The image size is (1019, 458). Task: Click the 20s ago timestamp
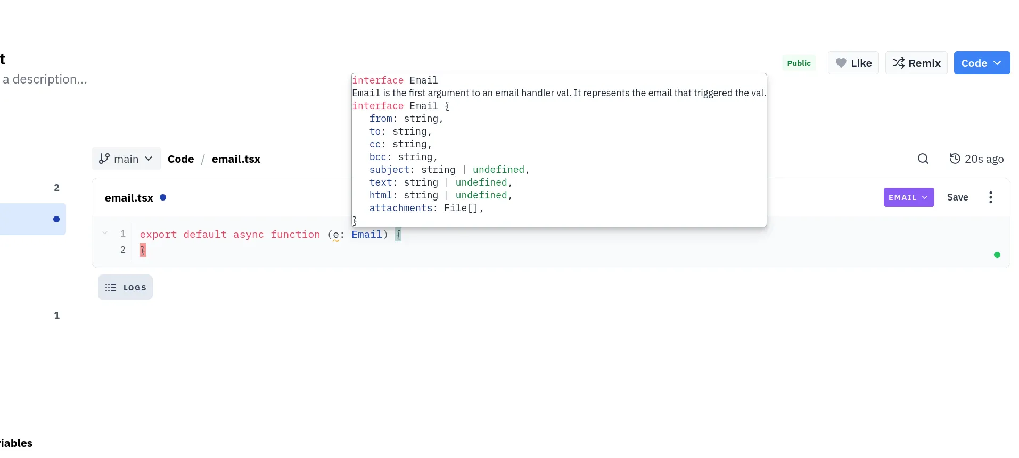coord(983,159)
